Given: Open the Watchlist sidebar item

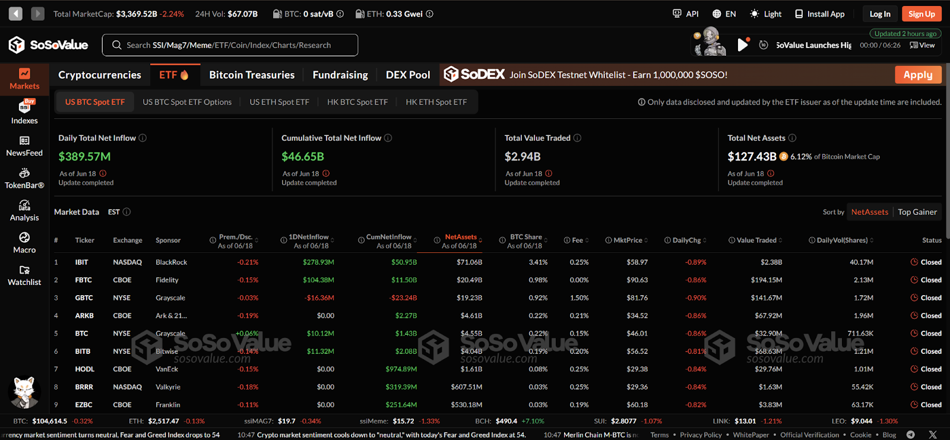Looking at the screenshot, I should click(24, 276).
